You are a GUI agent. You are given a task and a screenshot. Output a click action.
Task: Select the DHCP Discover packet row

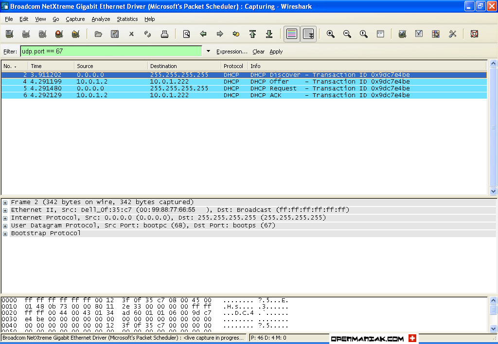click(244, 75)
